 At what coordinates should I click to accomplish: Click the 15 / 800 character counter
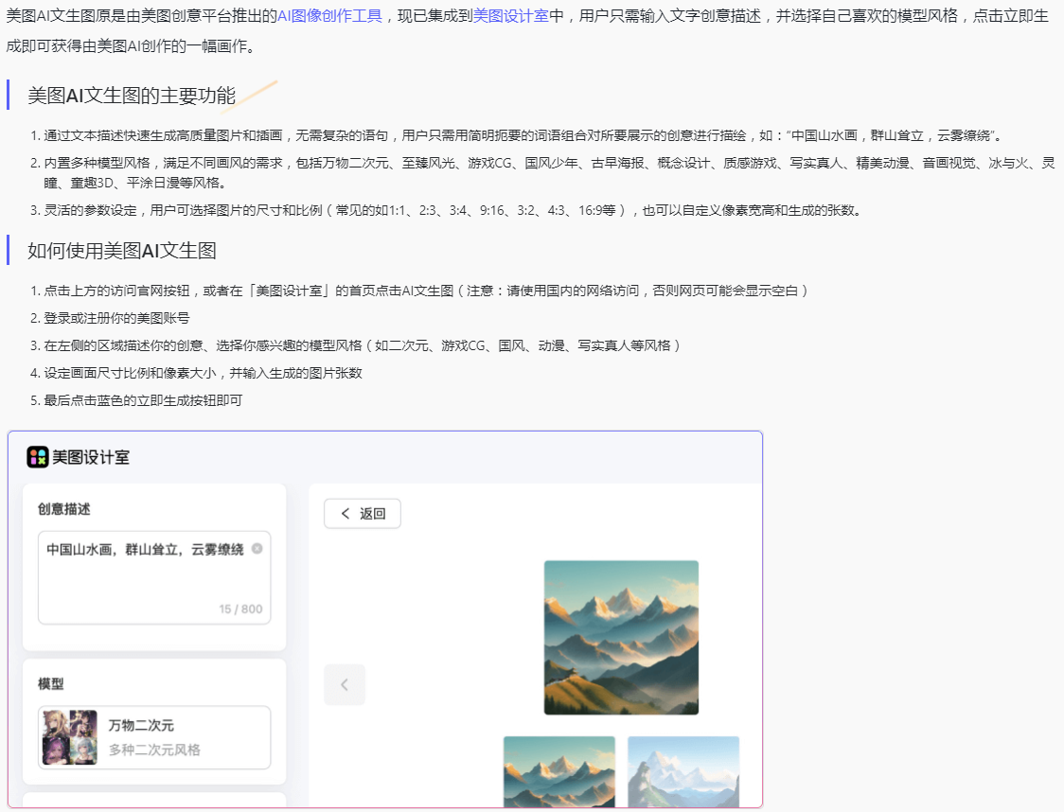click(x=240, y=609)
